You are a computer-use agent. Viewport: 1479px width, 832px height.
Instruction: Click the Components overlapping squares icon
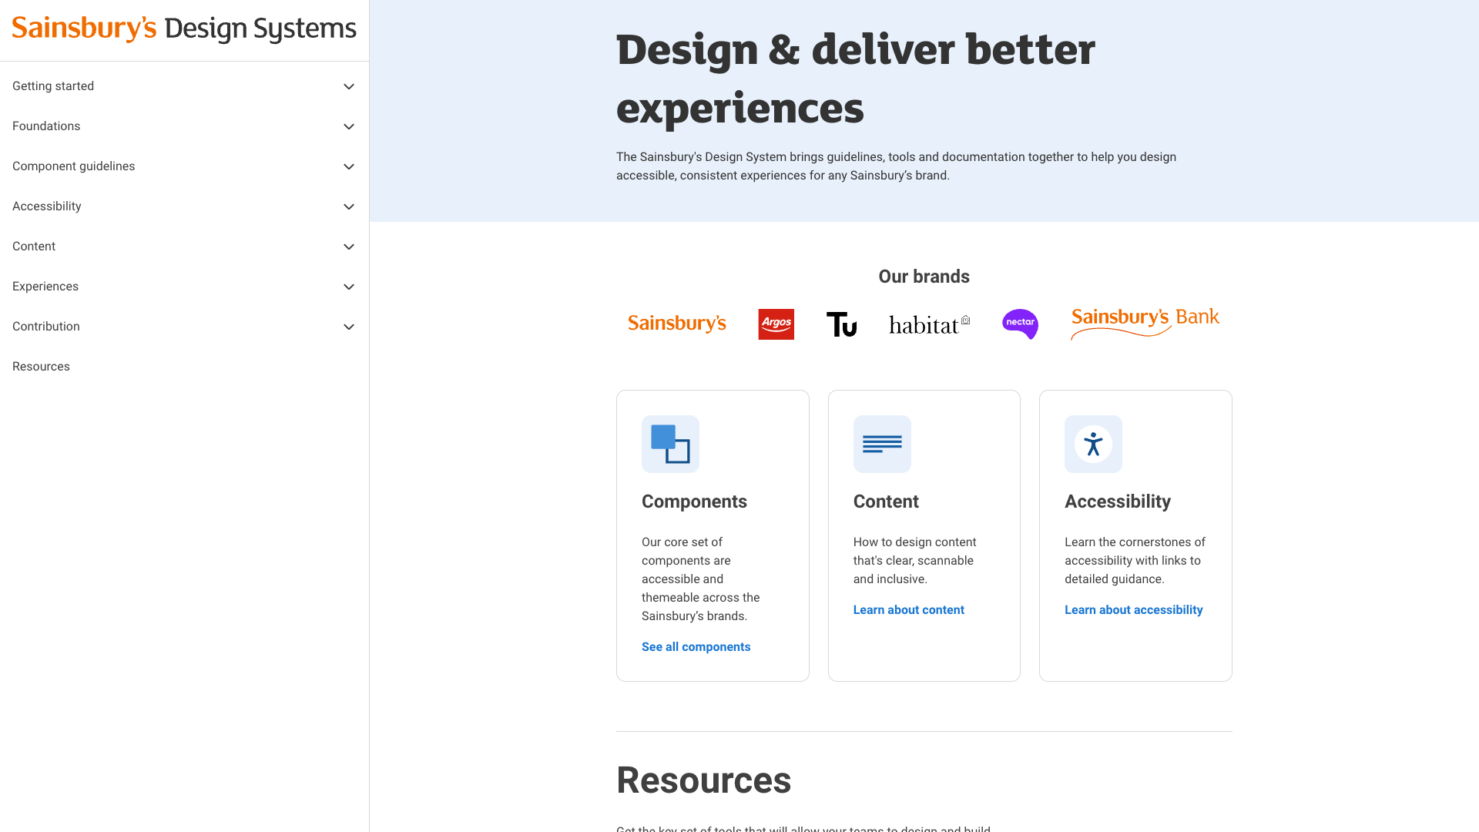(670, 445)
